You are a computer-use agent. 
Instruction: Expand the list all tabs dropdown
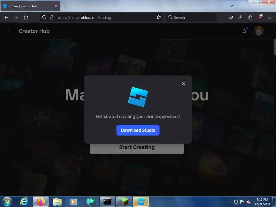[231, 6]
